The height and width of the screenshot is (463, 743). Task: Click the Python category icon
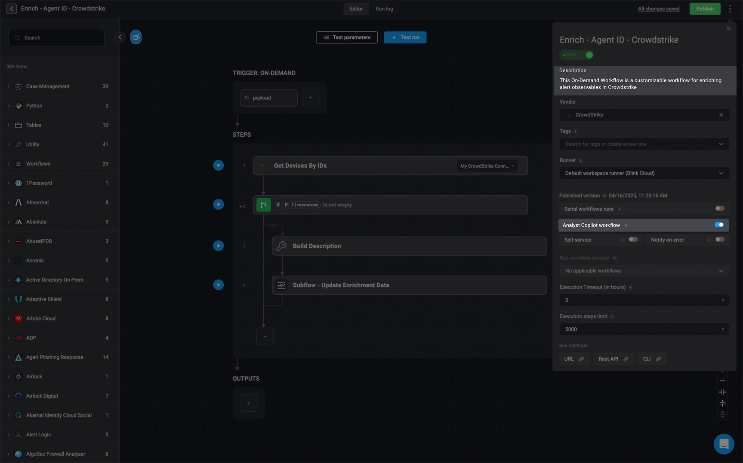(x=18, y=106)
